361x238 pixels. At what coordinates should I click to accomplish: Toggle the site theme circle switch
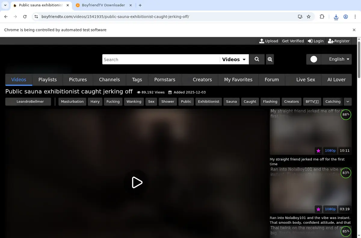[314, 59]
